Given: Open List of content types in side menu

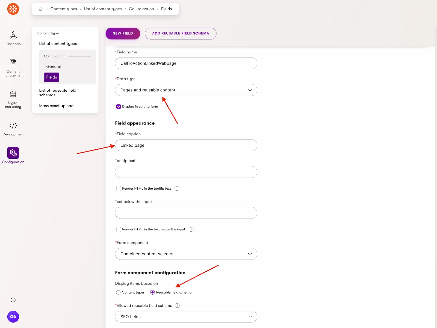Looking at the screenshot, I should click(x=58, y=43).
